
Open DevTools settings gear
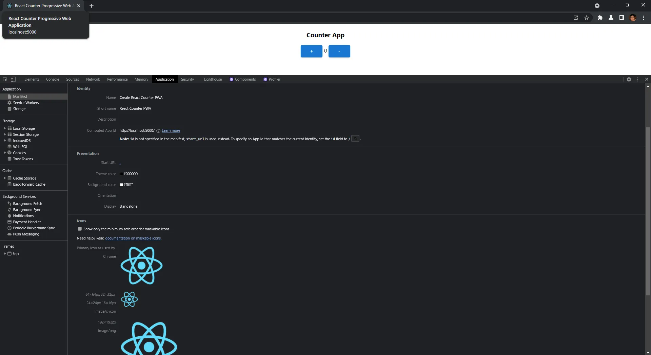[x=629, y=79]
